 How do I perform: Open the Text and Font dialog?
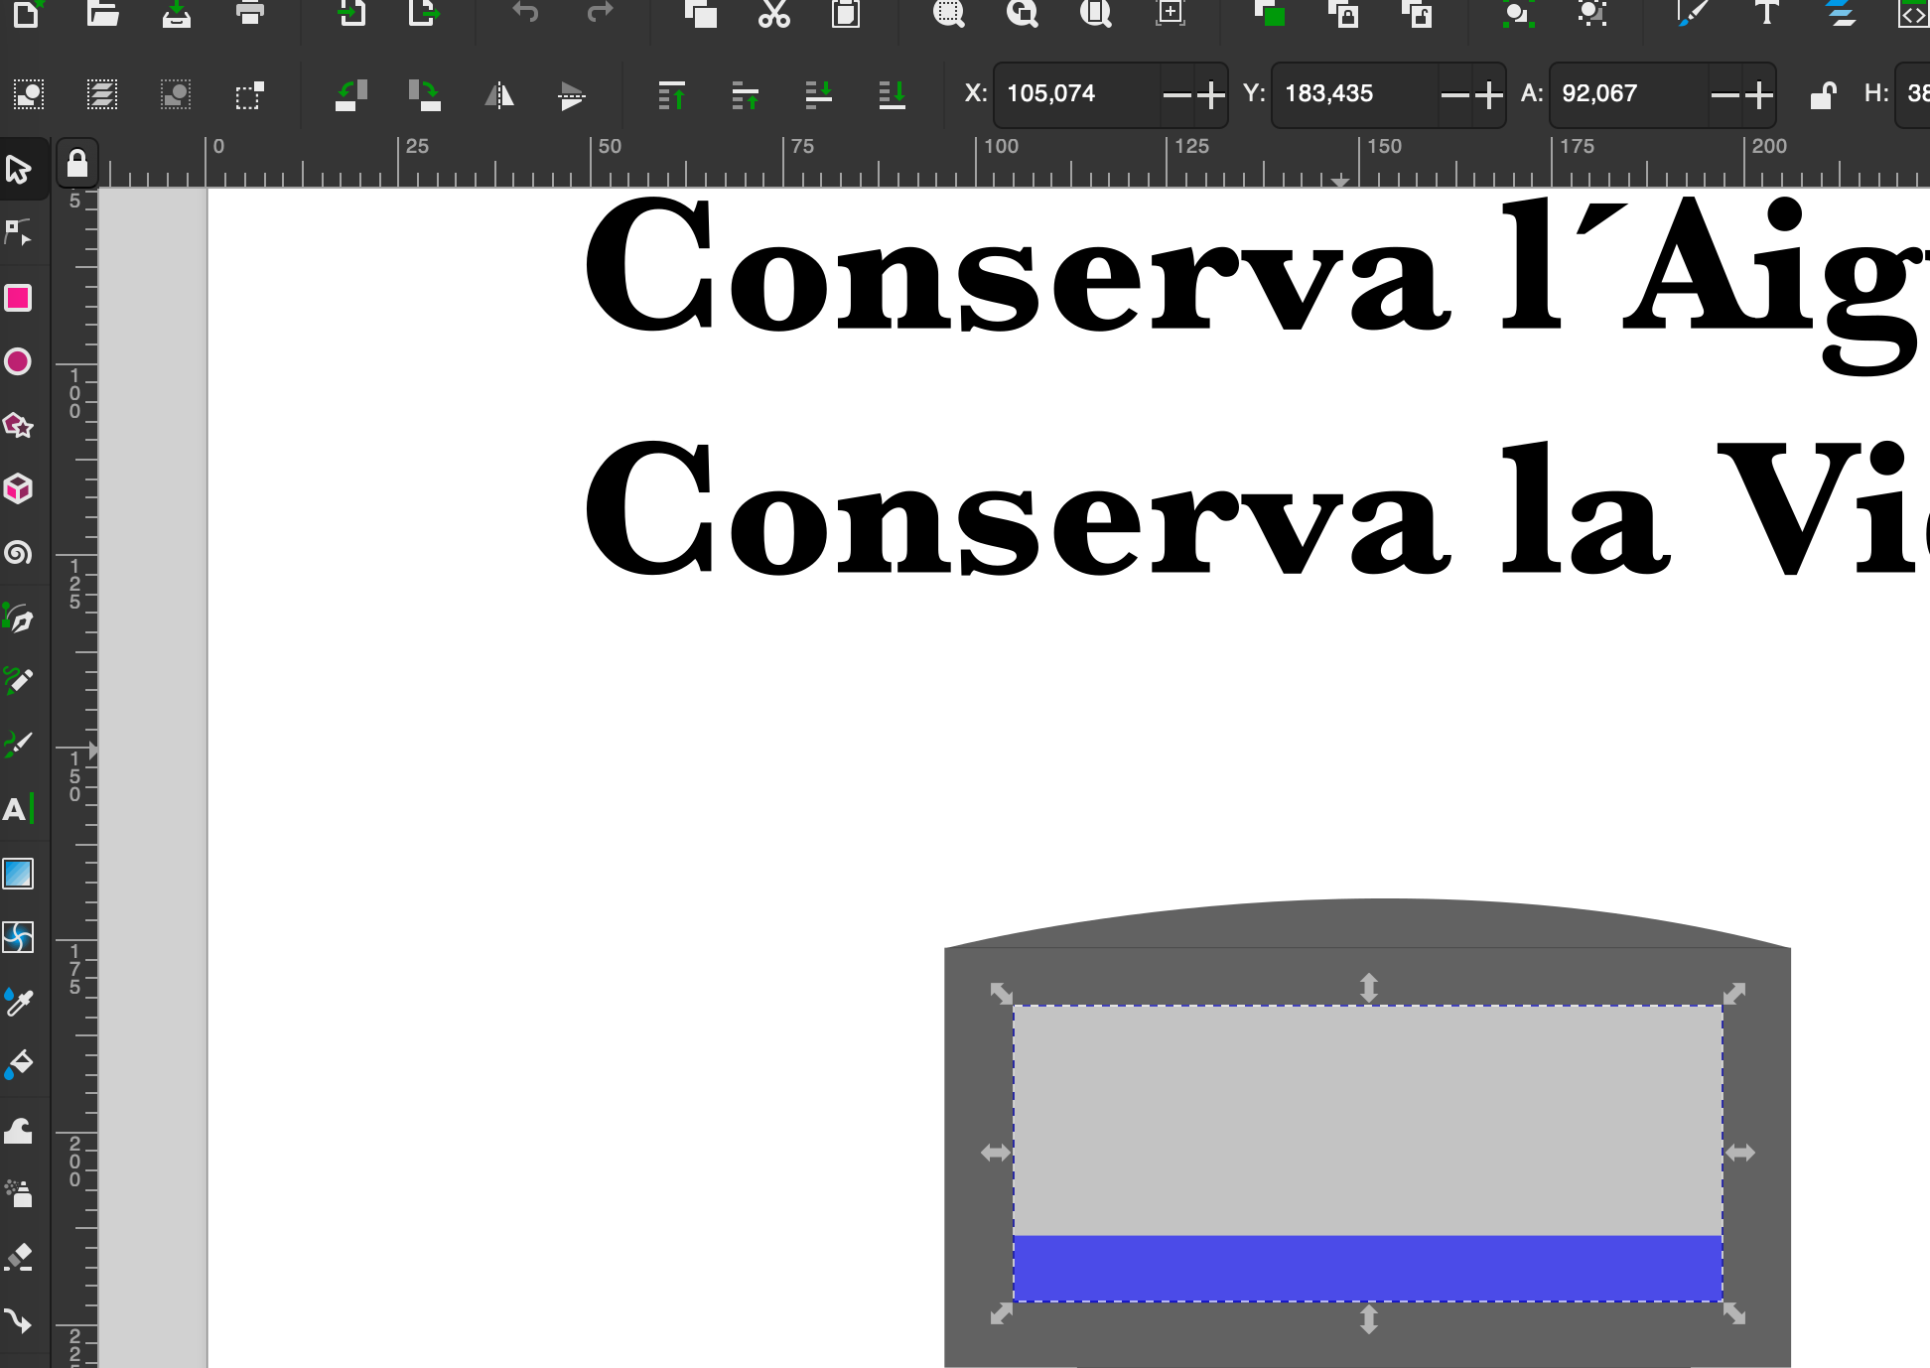click(1766, 13)
